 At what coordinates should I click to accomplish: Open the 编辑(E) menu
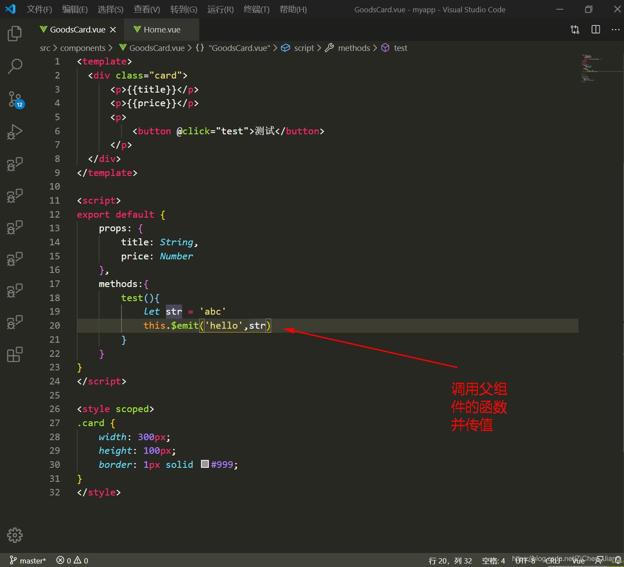click(75, 9)
